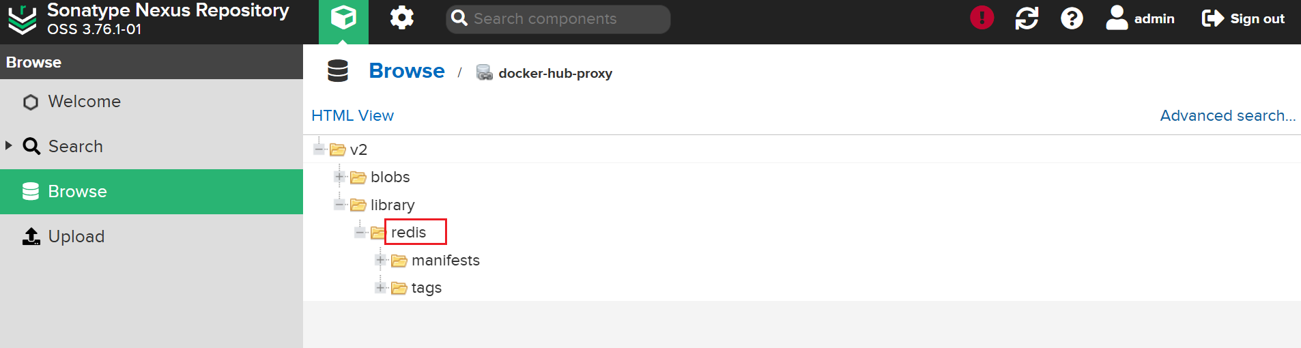This screenshot has height=348, width=1301.
Task: Click the refresh arrows icon
Action: [x=1027, y=18]
